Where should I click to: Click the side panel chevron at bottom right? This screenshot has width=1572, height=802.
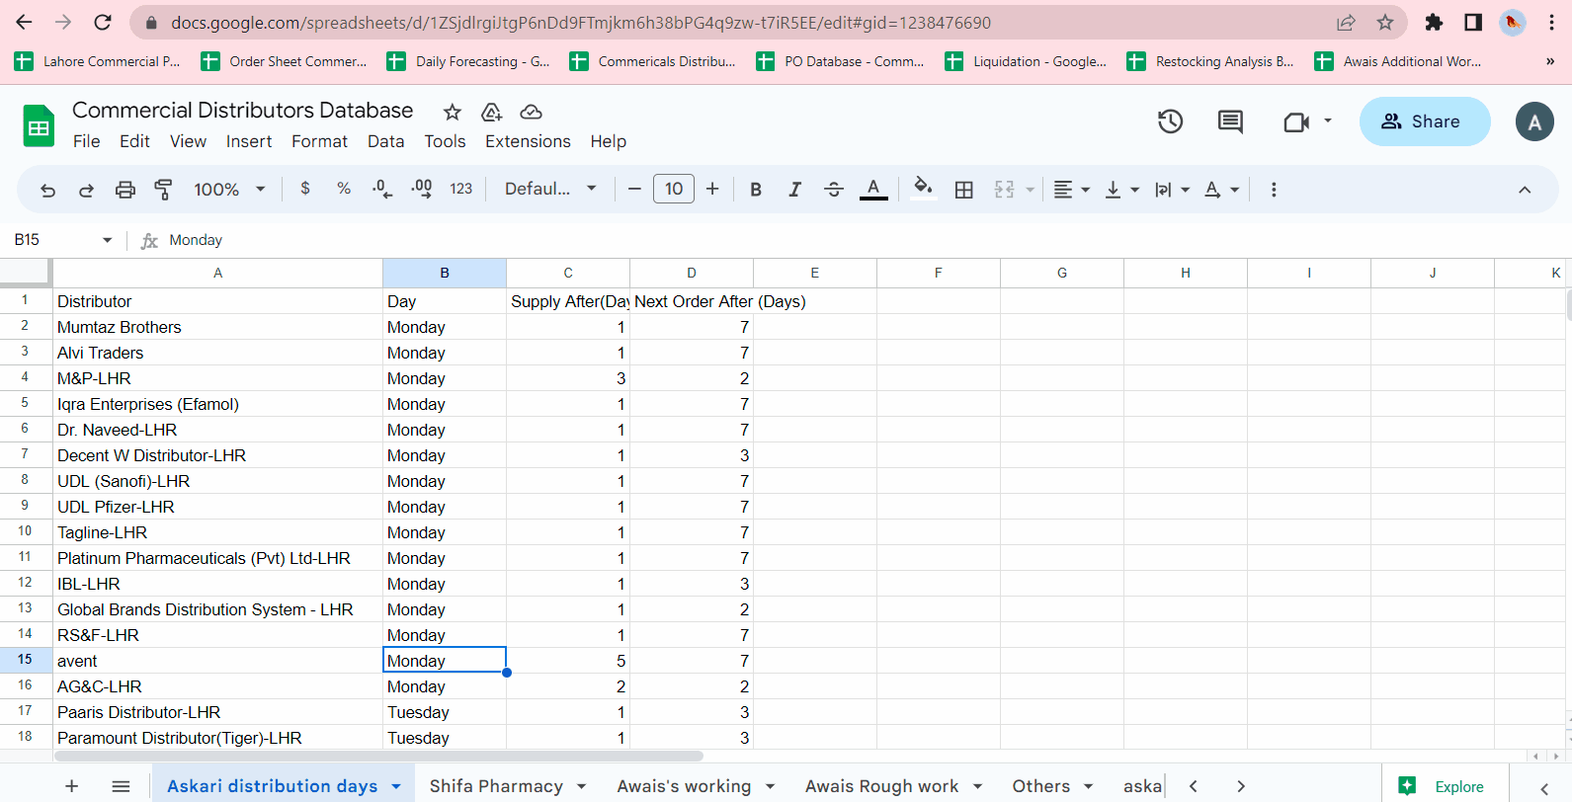[1544, 788]
